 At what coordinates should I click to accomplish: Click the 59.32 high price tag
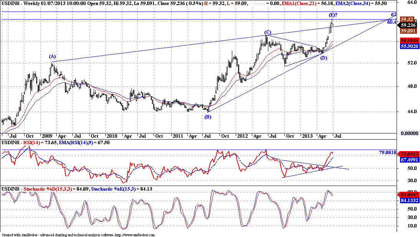point(407,19)
